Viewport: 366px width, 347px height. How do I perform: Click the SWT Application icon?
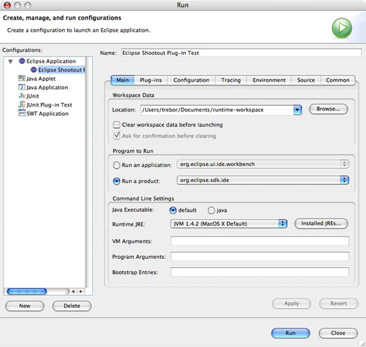coord(22,113)
